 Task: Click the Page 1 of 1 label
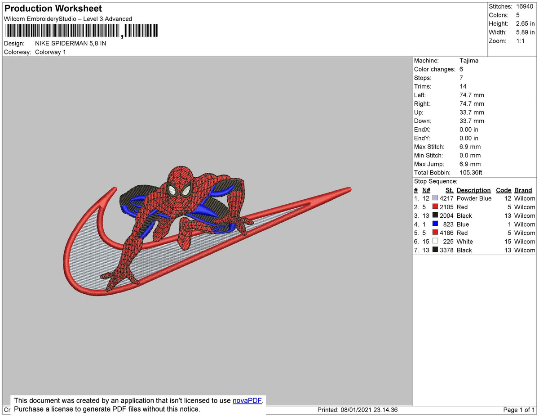(520, 410)
